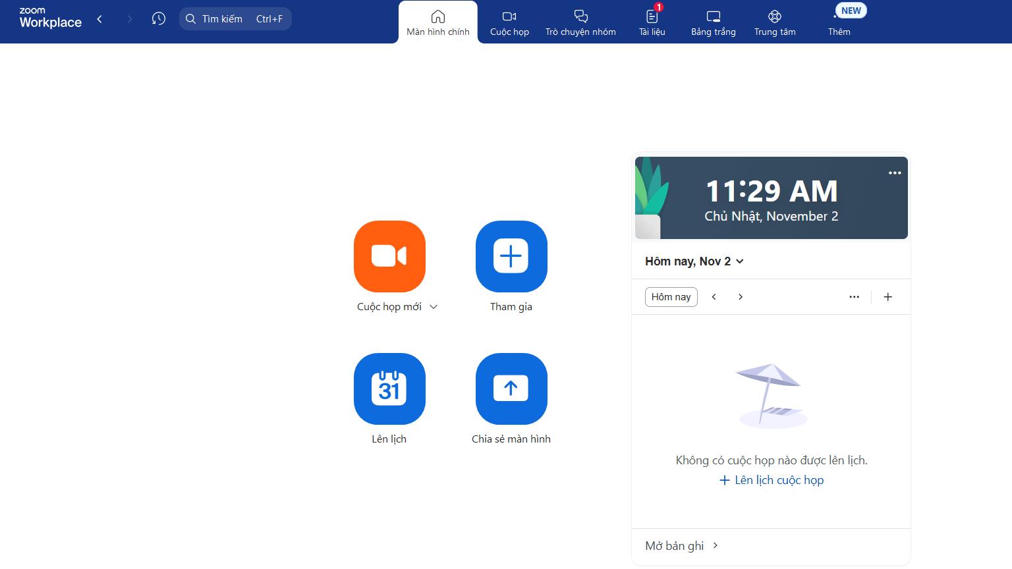Open clock banner three-dot options
The image size is (1012, 569).
coord(894,173)
